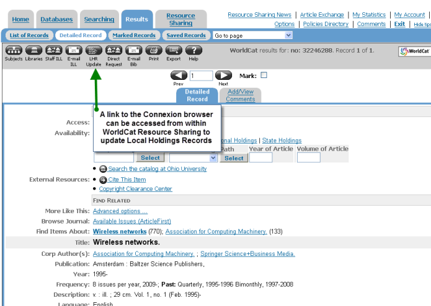The height and width of the screenshot is (306, 431).
Task: Click library icon beside Search the catalog
Action: point(103,169)
